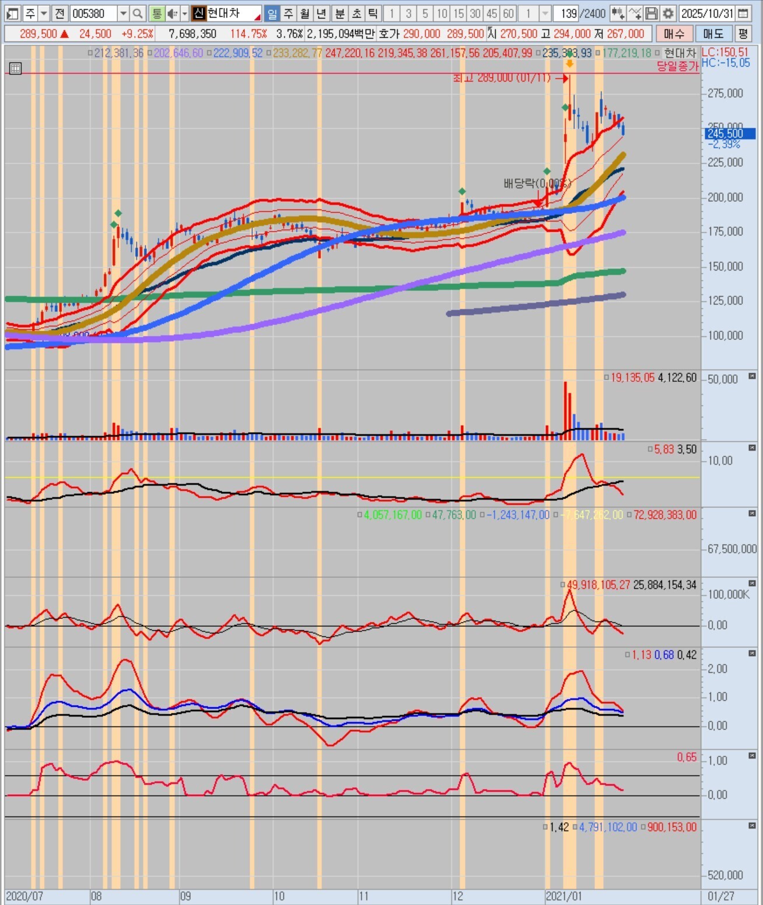Click the date field showing 2025/10/31
The image size is (763, 905).
(x=706, y=13)
